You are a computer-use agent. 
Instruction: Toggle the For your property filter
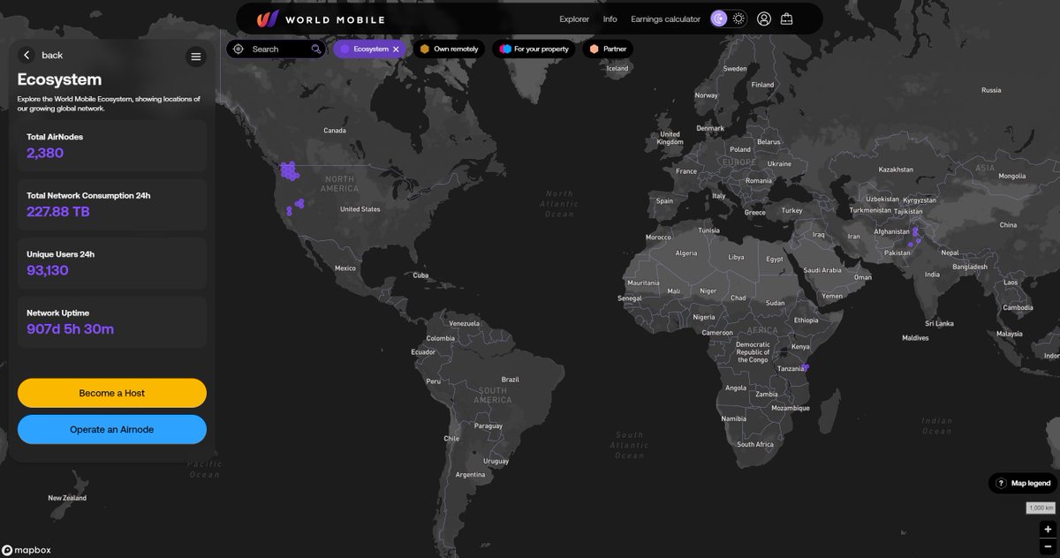click(534, 49)
